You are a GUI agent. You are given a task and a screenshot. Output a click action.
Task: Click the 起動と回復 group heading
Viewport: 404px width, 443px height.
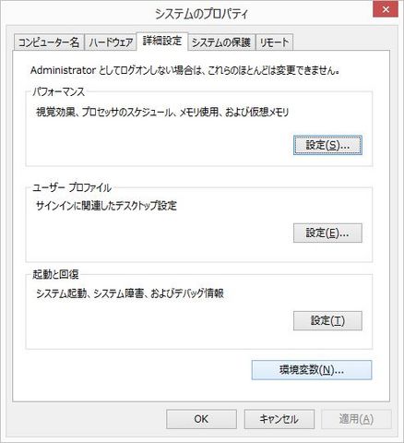tap(55, 274)
